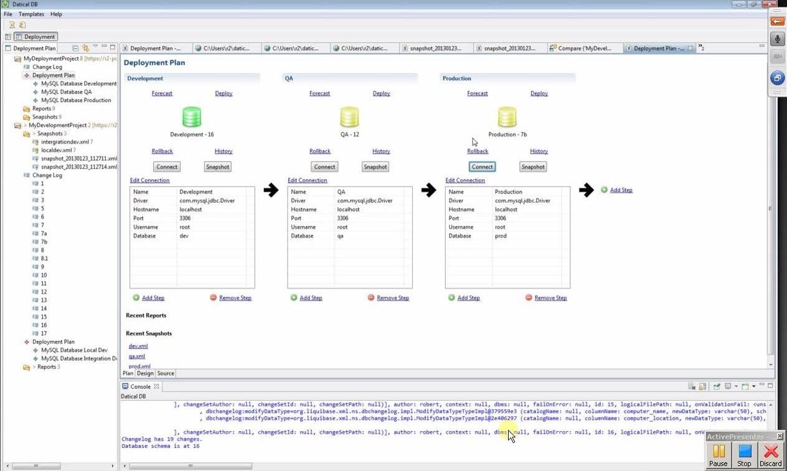Open the view menu dropdown in project panel
Viewport: 787px width, 471px height.
[95, 47]
